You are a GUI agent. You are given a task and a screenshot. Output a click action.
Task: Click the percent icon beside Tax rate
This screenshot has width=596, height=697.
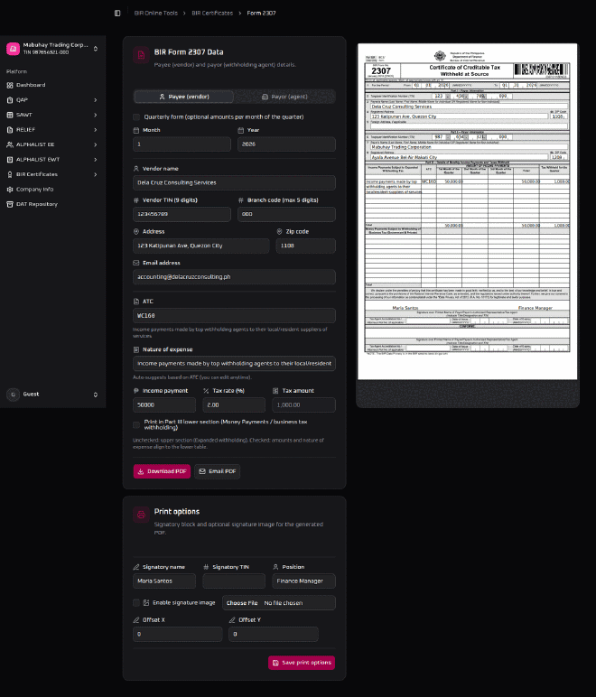(206, 391)
